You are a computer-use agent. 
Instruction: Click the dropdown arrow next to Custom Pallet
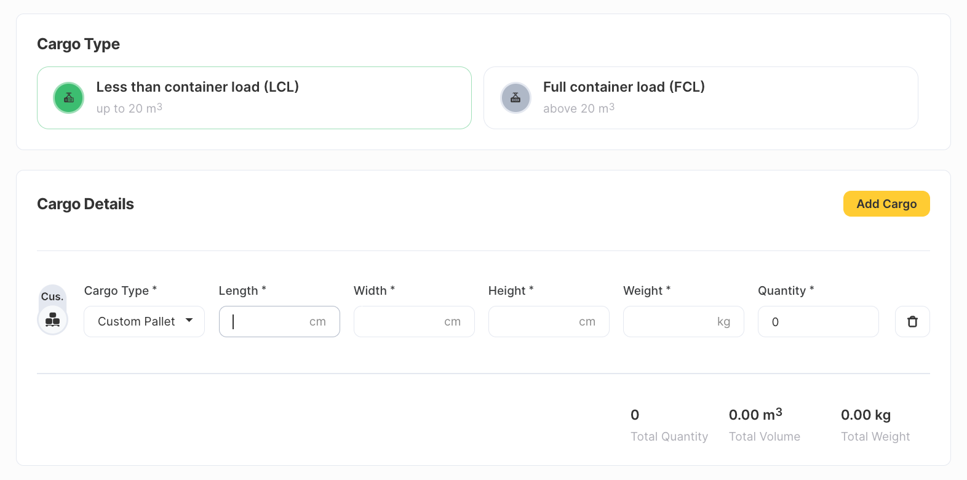pos(189,321)
